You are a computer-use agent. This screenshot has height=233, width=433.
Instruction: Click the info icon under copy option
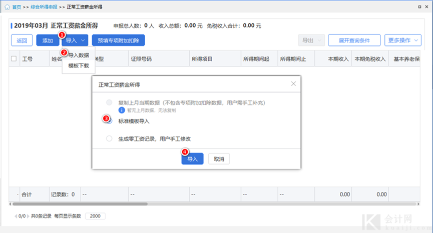click(121, 109)
